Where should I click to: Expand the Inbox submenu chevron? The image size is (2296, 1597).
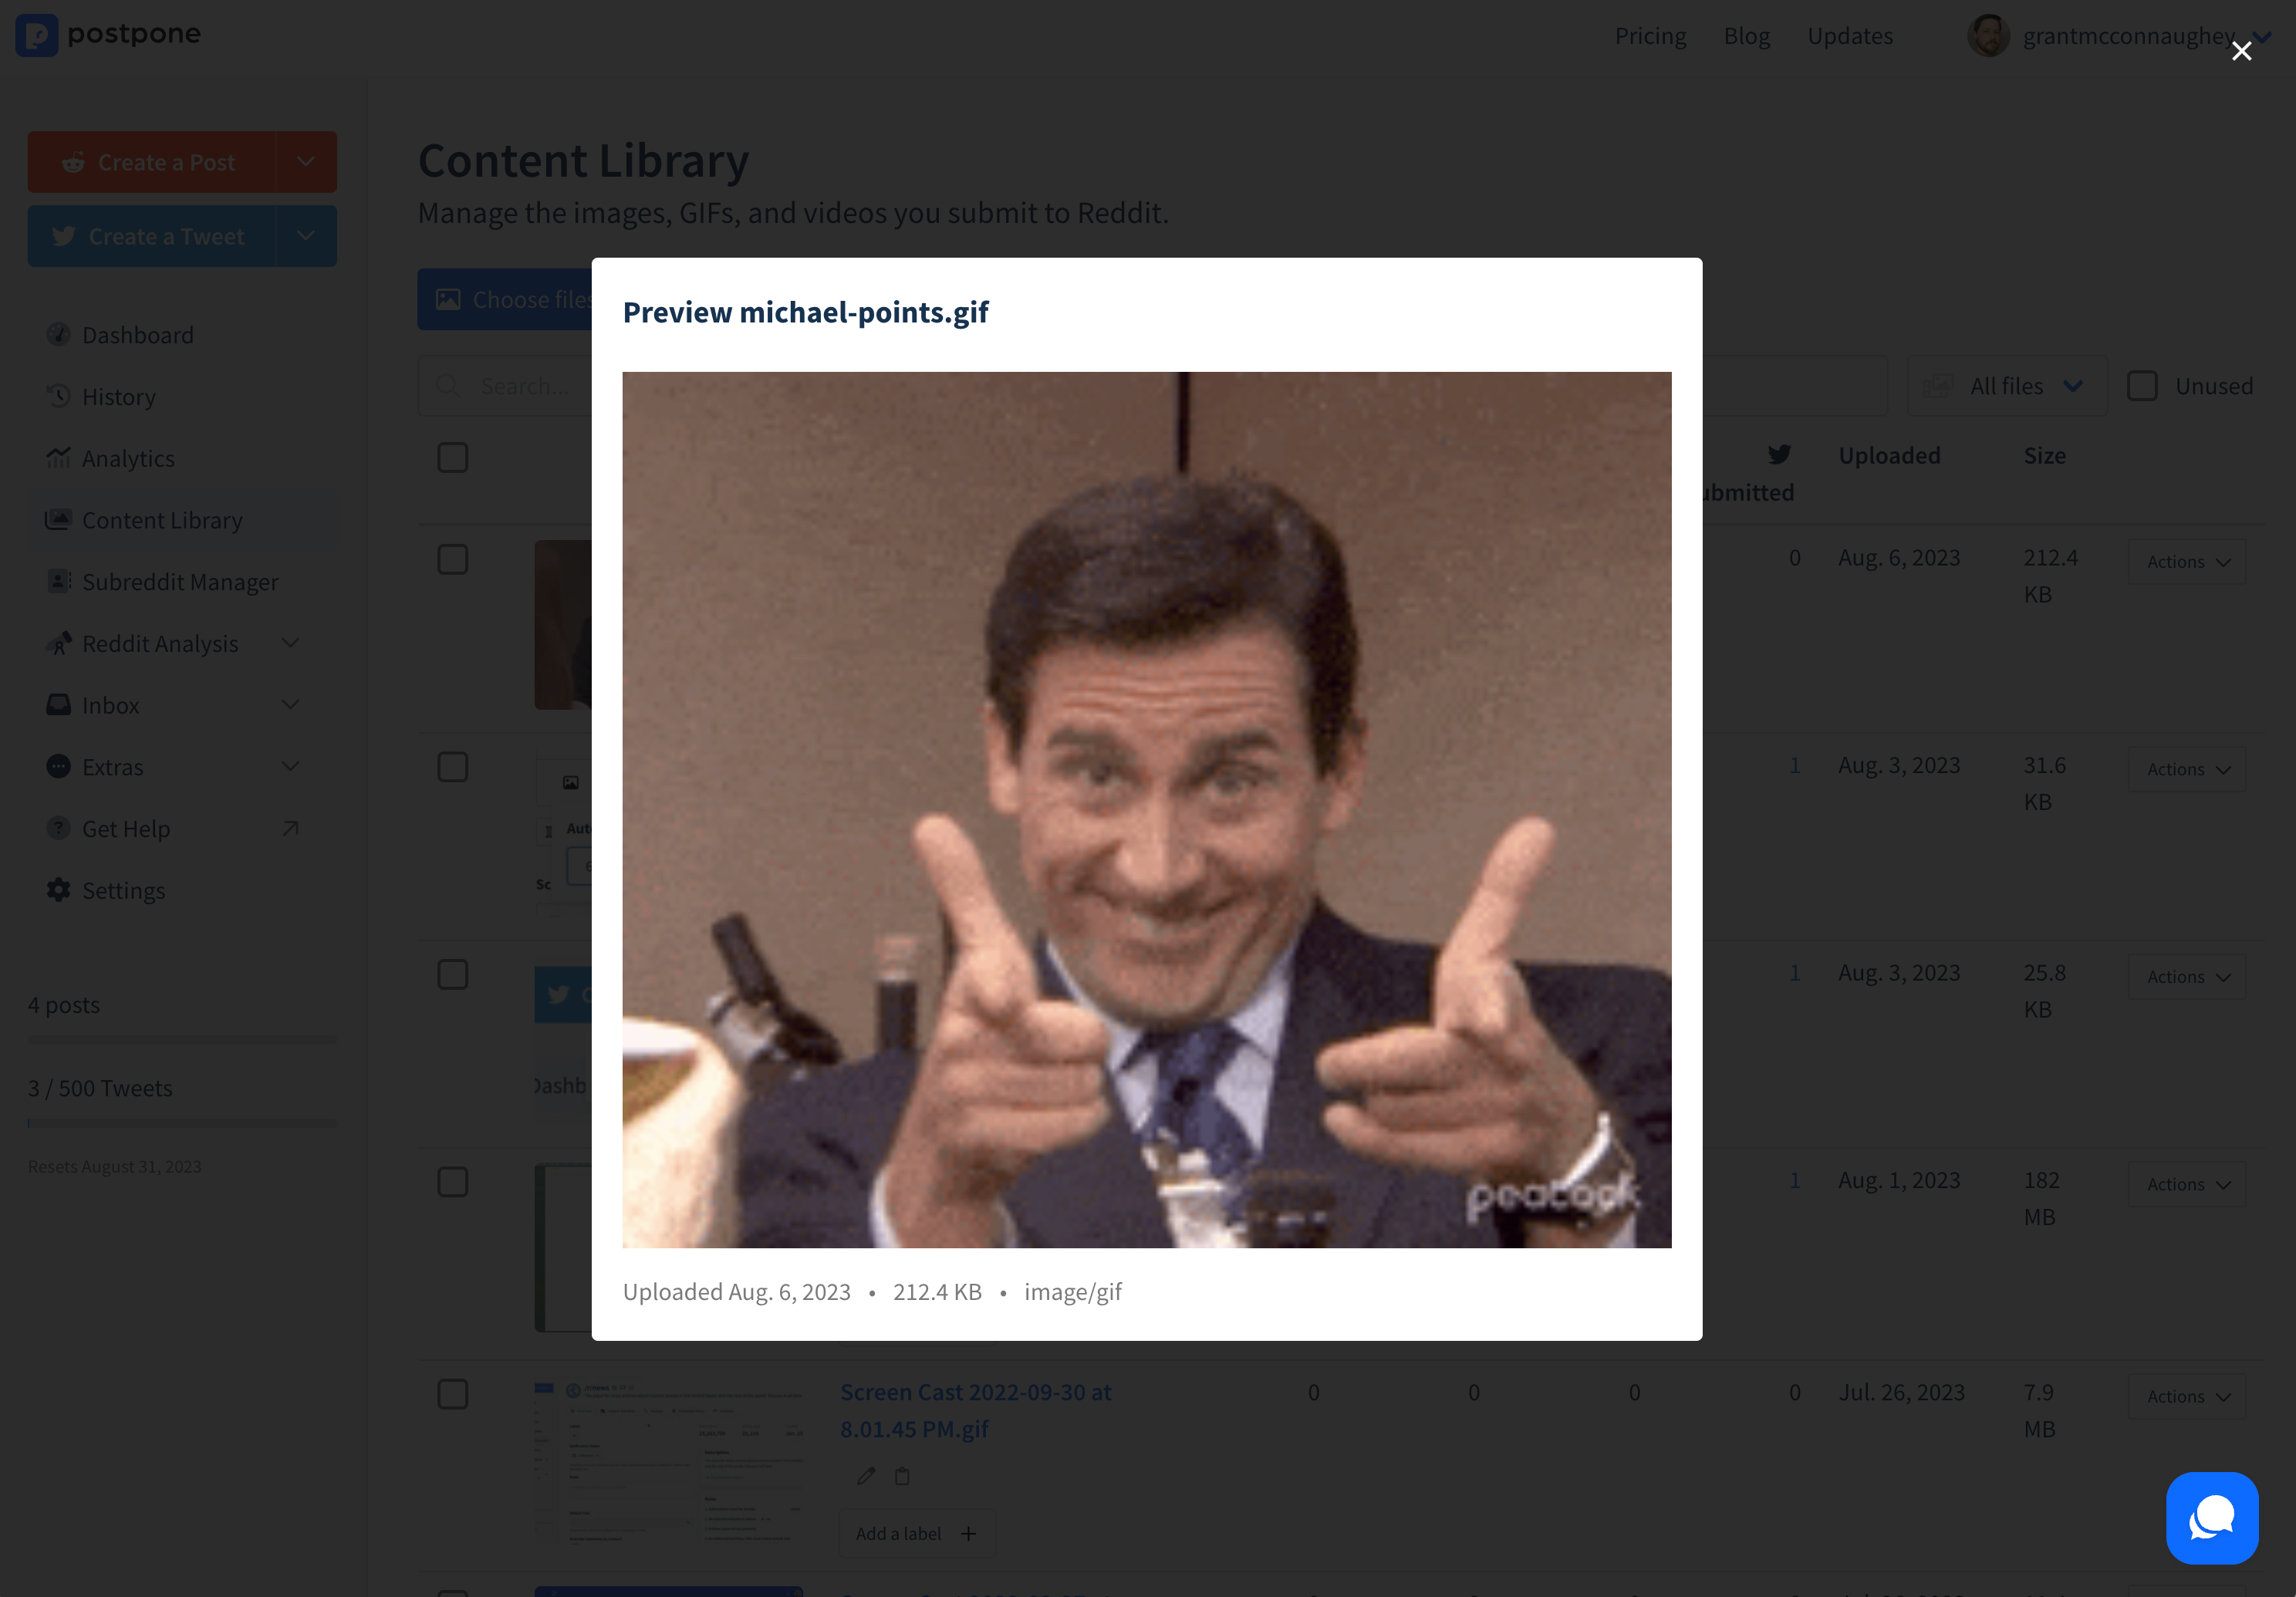pyautogui.click(x=291, y=705)
